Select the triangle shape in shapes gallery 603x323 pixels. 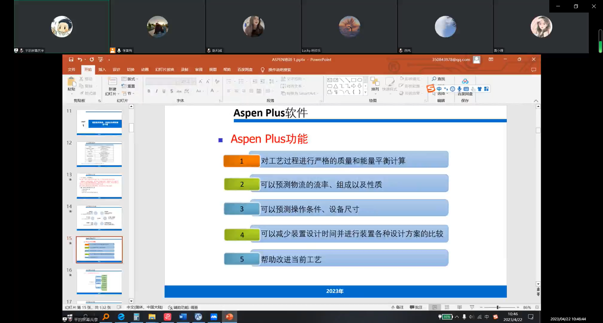(336, 86)
